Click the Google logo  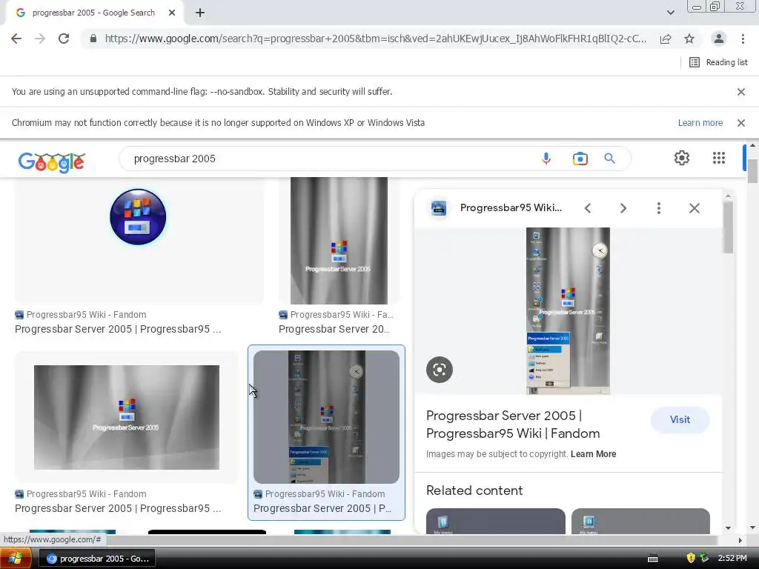[x=52, y=162]
